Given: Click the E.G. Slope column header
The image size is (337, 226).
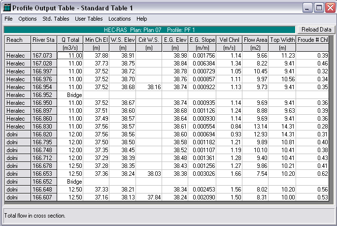Looking at the screenshot, I should tap(202, 40).
